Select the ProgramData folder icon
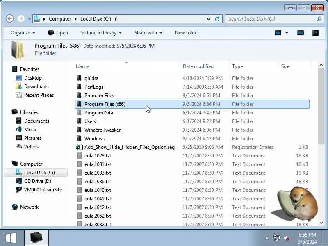This screenshot has width=328, height=246. [x=79, y=112]
